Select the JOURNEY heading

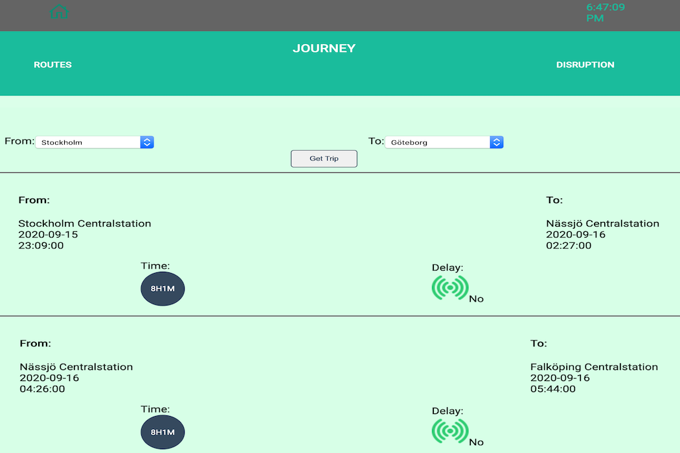pos(324,49)
